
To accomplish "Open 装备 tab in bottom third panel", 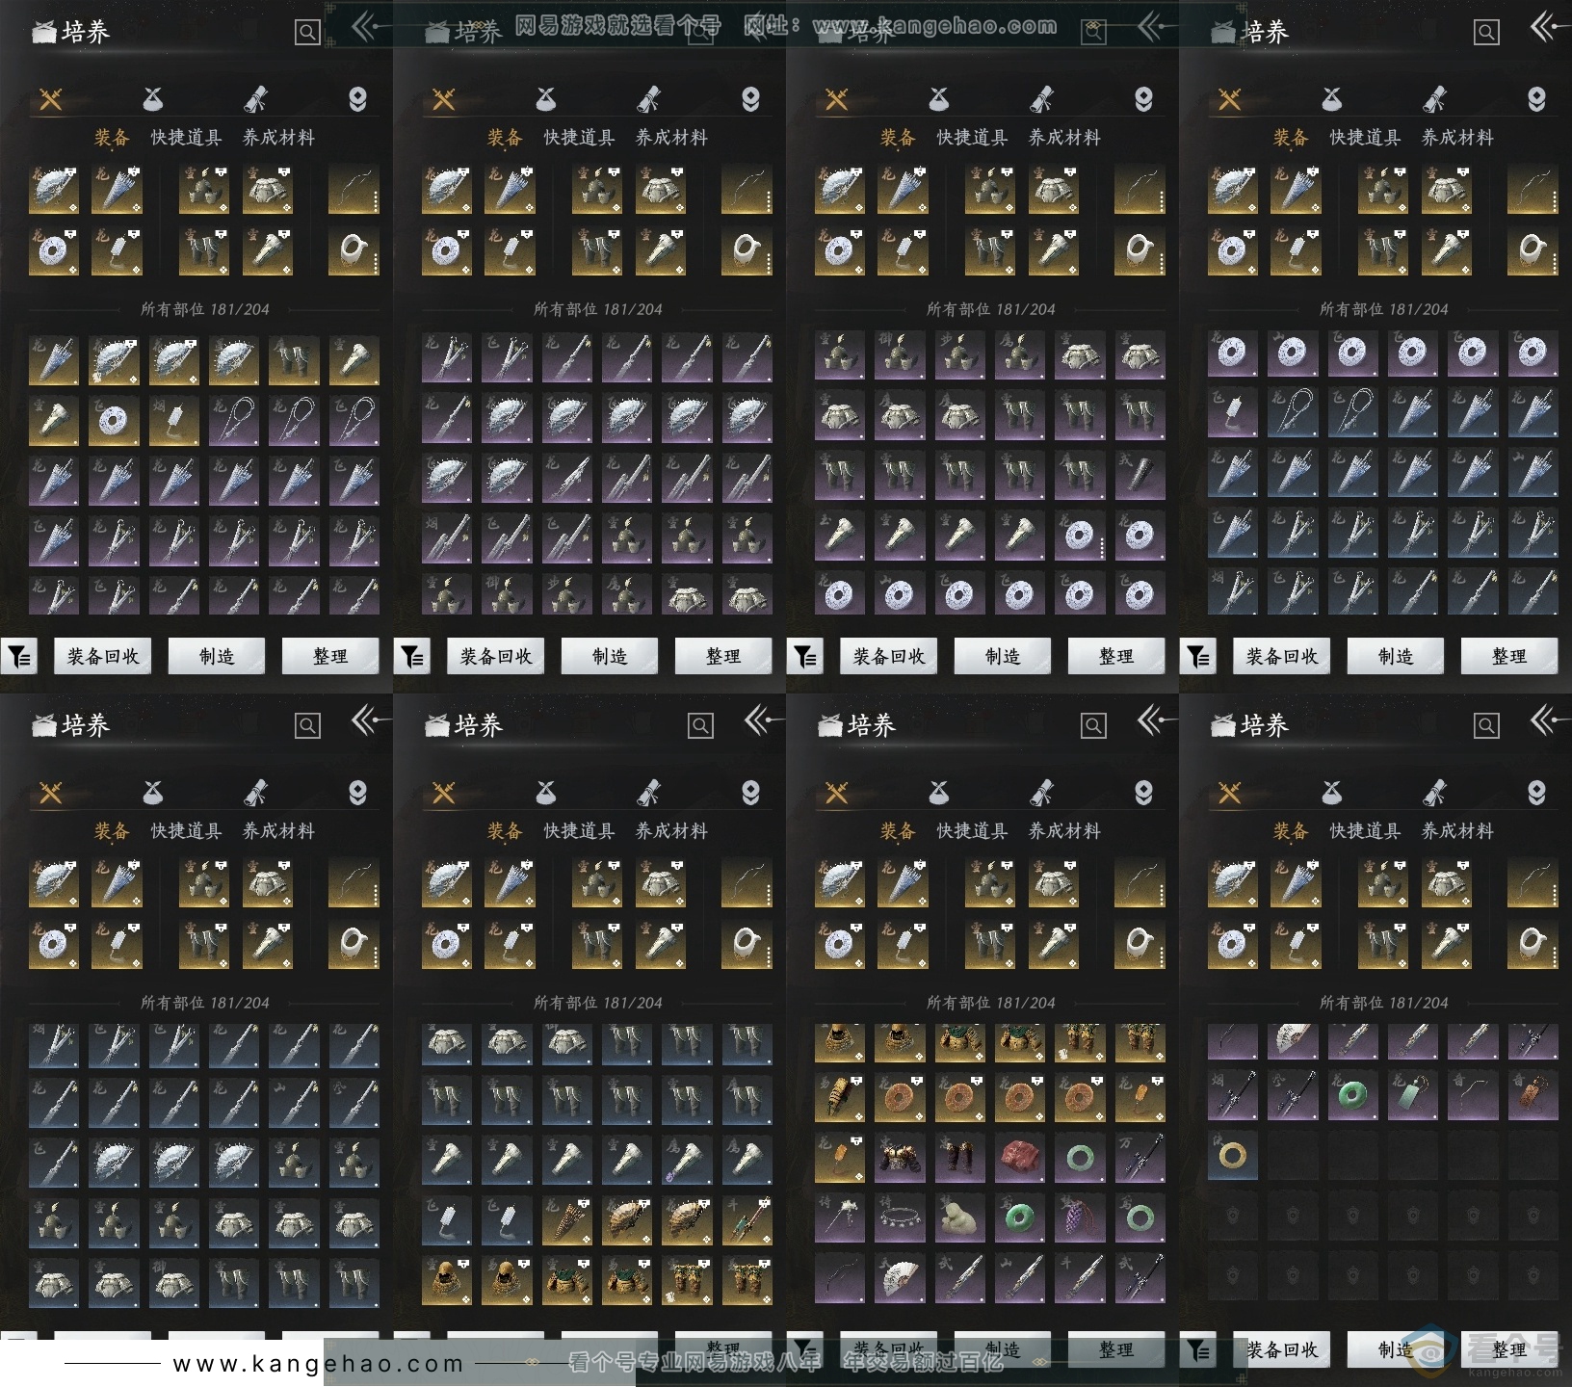I will (898, 831).
